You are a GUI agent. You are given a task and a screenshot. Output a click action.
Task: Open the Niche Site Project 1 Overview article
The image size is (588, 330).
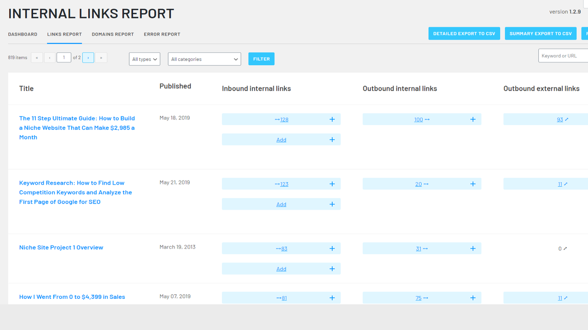click(61, 247)
